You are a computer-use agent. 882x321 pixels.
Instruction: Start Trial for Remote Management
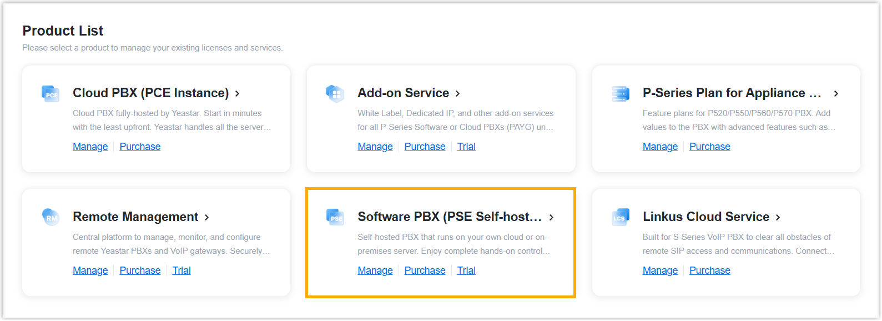182,270
